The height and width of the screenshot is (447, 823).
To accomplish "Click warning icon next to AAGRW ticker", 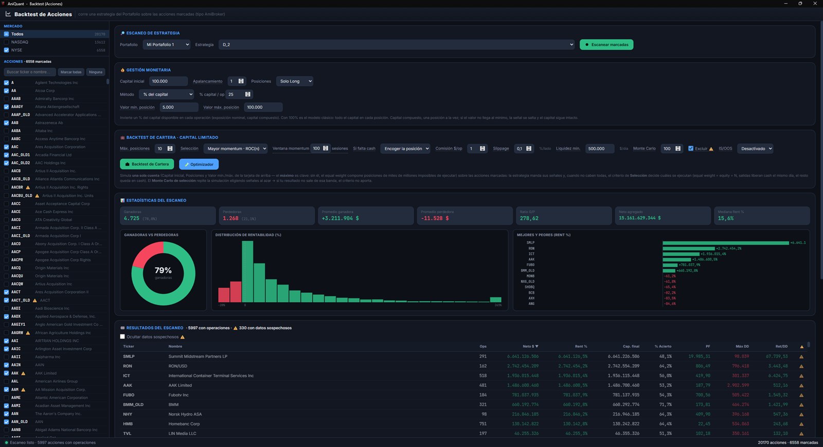I will (28, 333).
